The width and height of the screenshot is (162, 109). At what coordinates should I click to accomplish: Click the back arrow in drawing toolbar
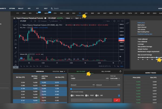point(16,48)
